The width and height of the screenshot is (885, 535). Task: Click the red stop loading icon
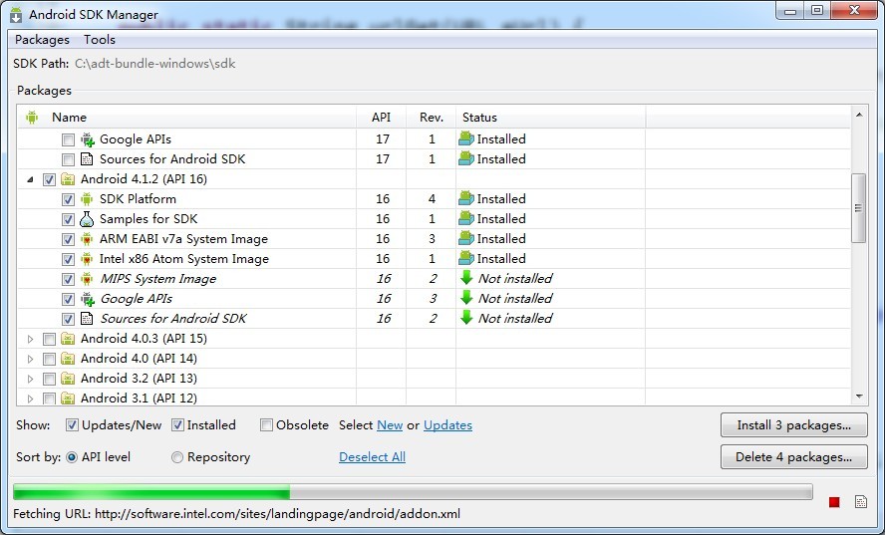[834, 502]
